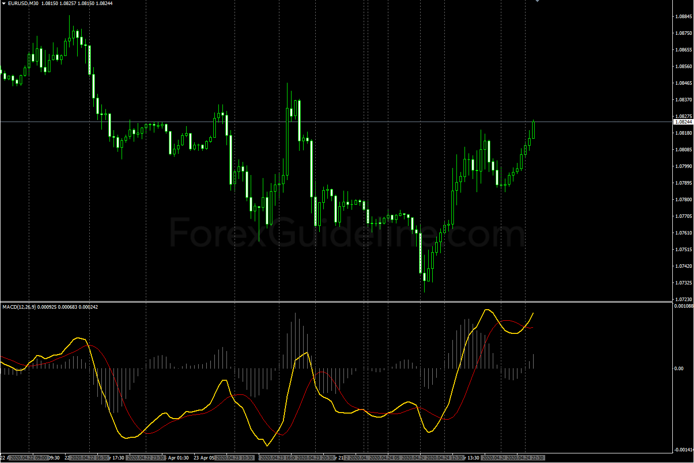
Task: Click the 1.07230 price scale value
Action: (683, 299)
